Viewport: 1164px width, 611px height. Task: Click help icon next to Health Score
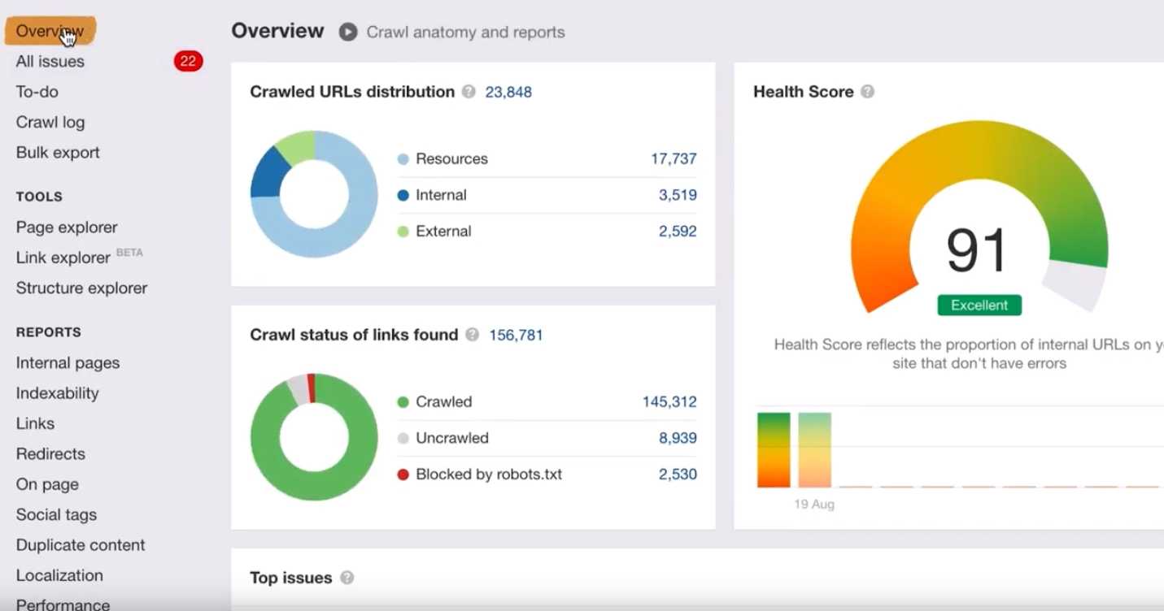coord(868,92)
